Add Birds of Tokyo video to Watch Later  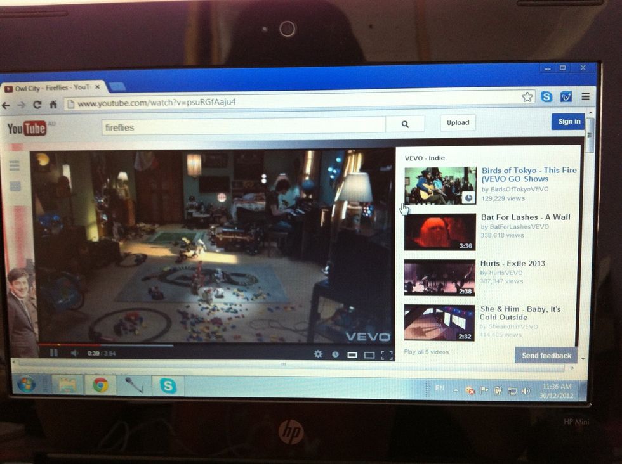coord(468,197)
